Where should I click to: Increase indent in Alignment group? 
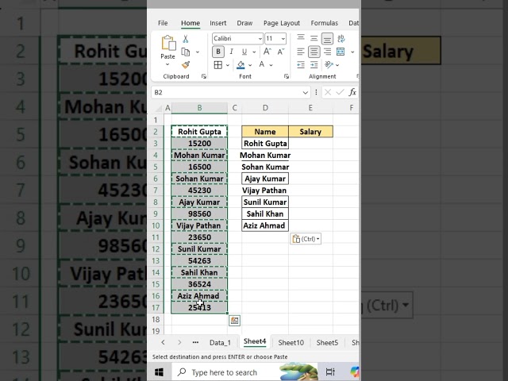pos(314,65)
